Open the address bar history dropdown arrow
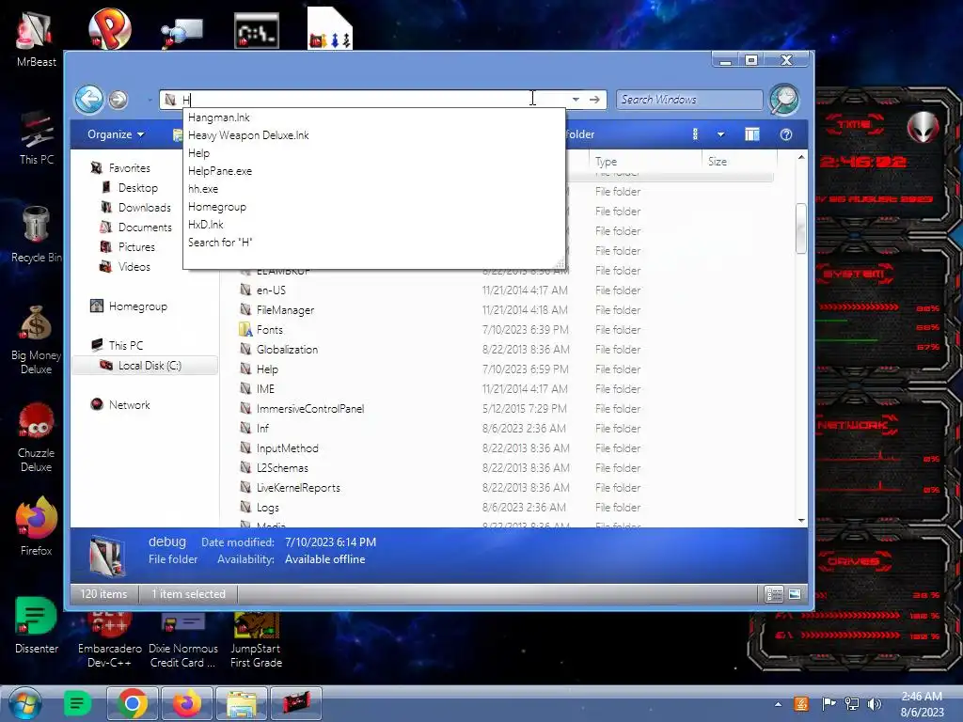 coord(576,100)
